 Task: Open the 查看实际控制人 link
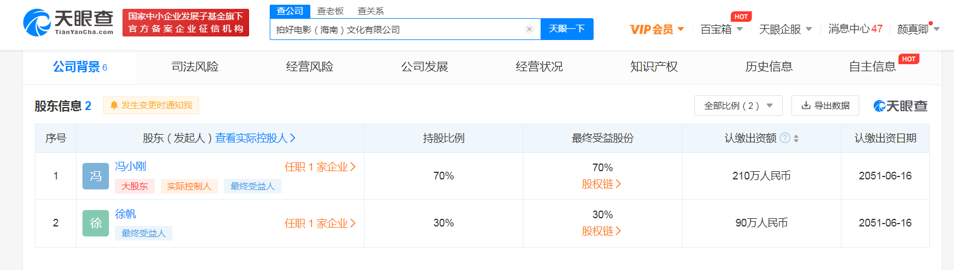tap(255, 138)
